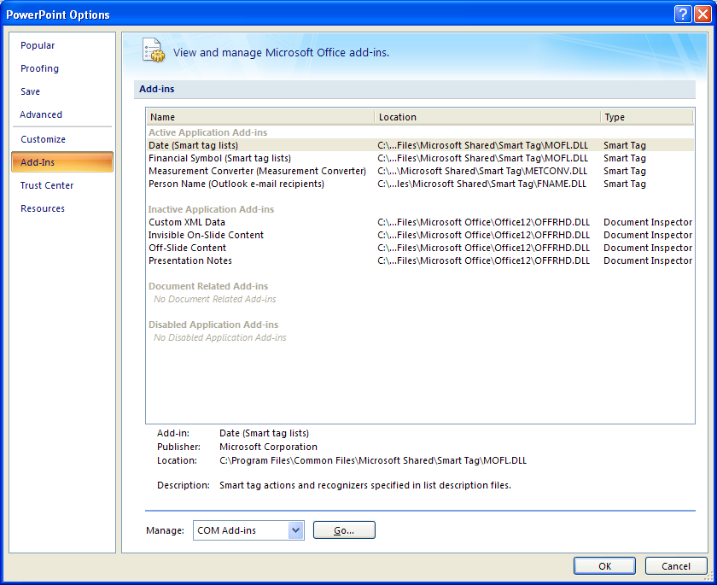Select Date (Smart tag lists) add-in
Image resolution: width=717 pixels, height=585 pixels.
[x=420, y=145]
